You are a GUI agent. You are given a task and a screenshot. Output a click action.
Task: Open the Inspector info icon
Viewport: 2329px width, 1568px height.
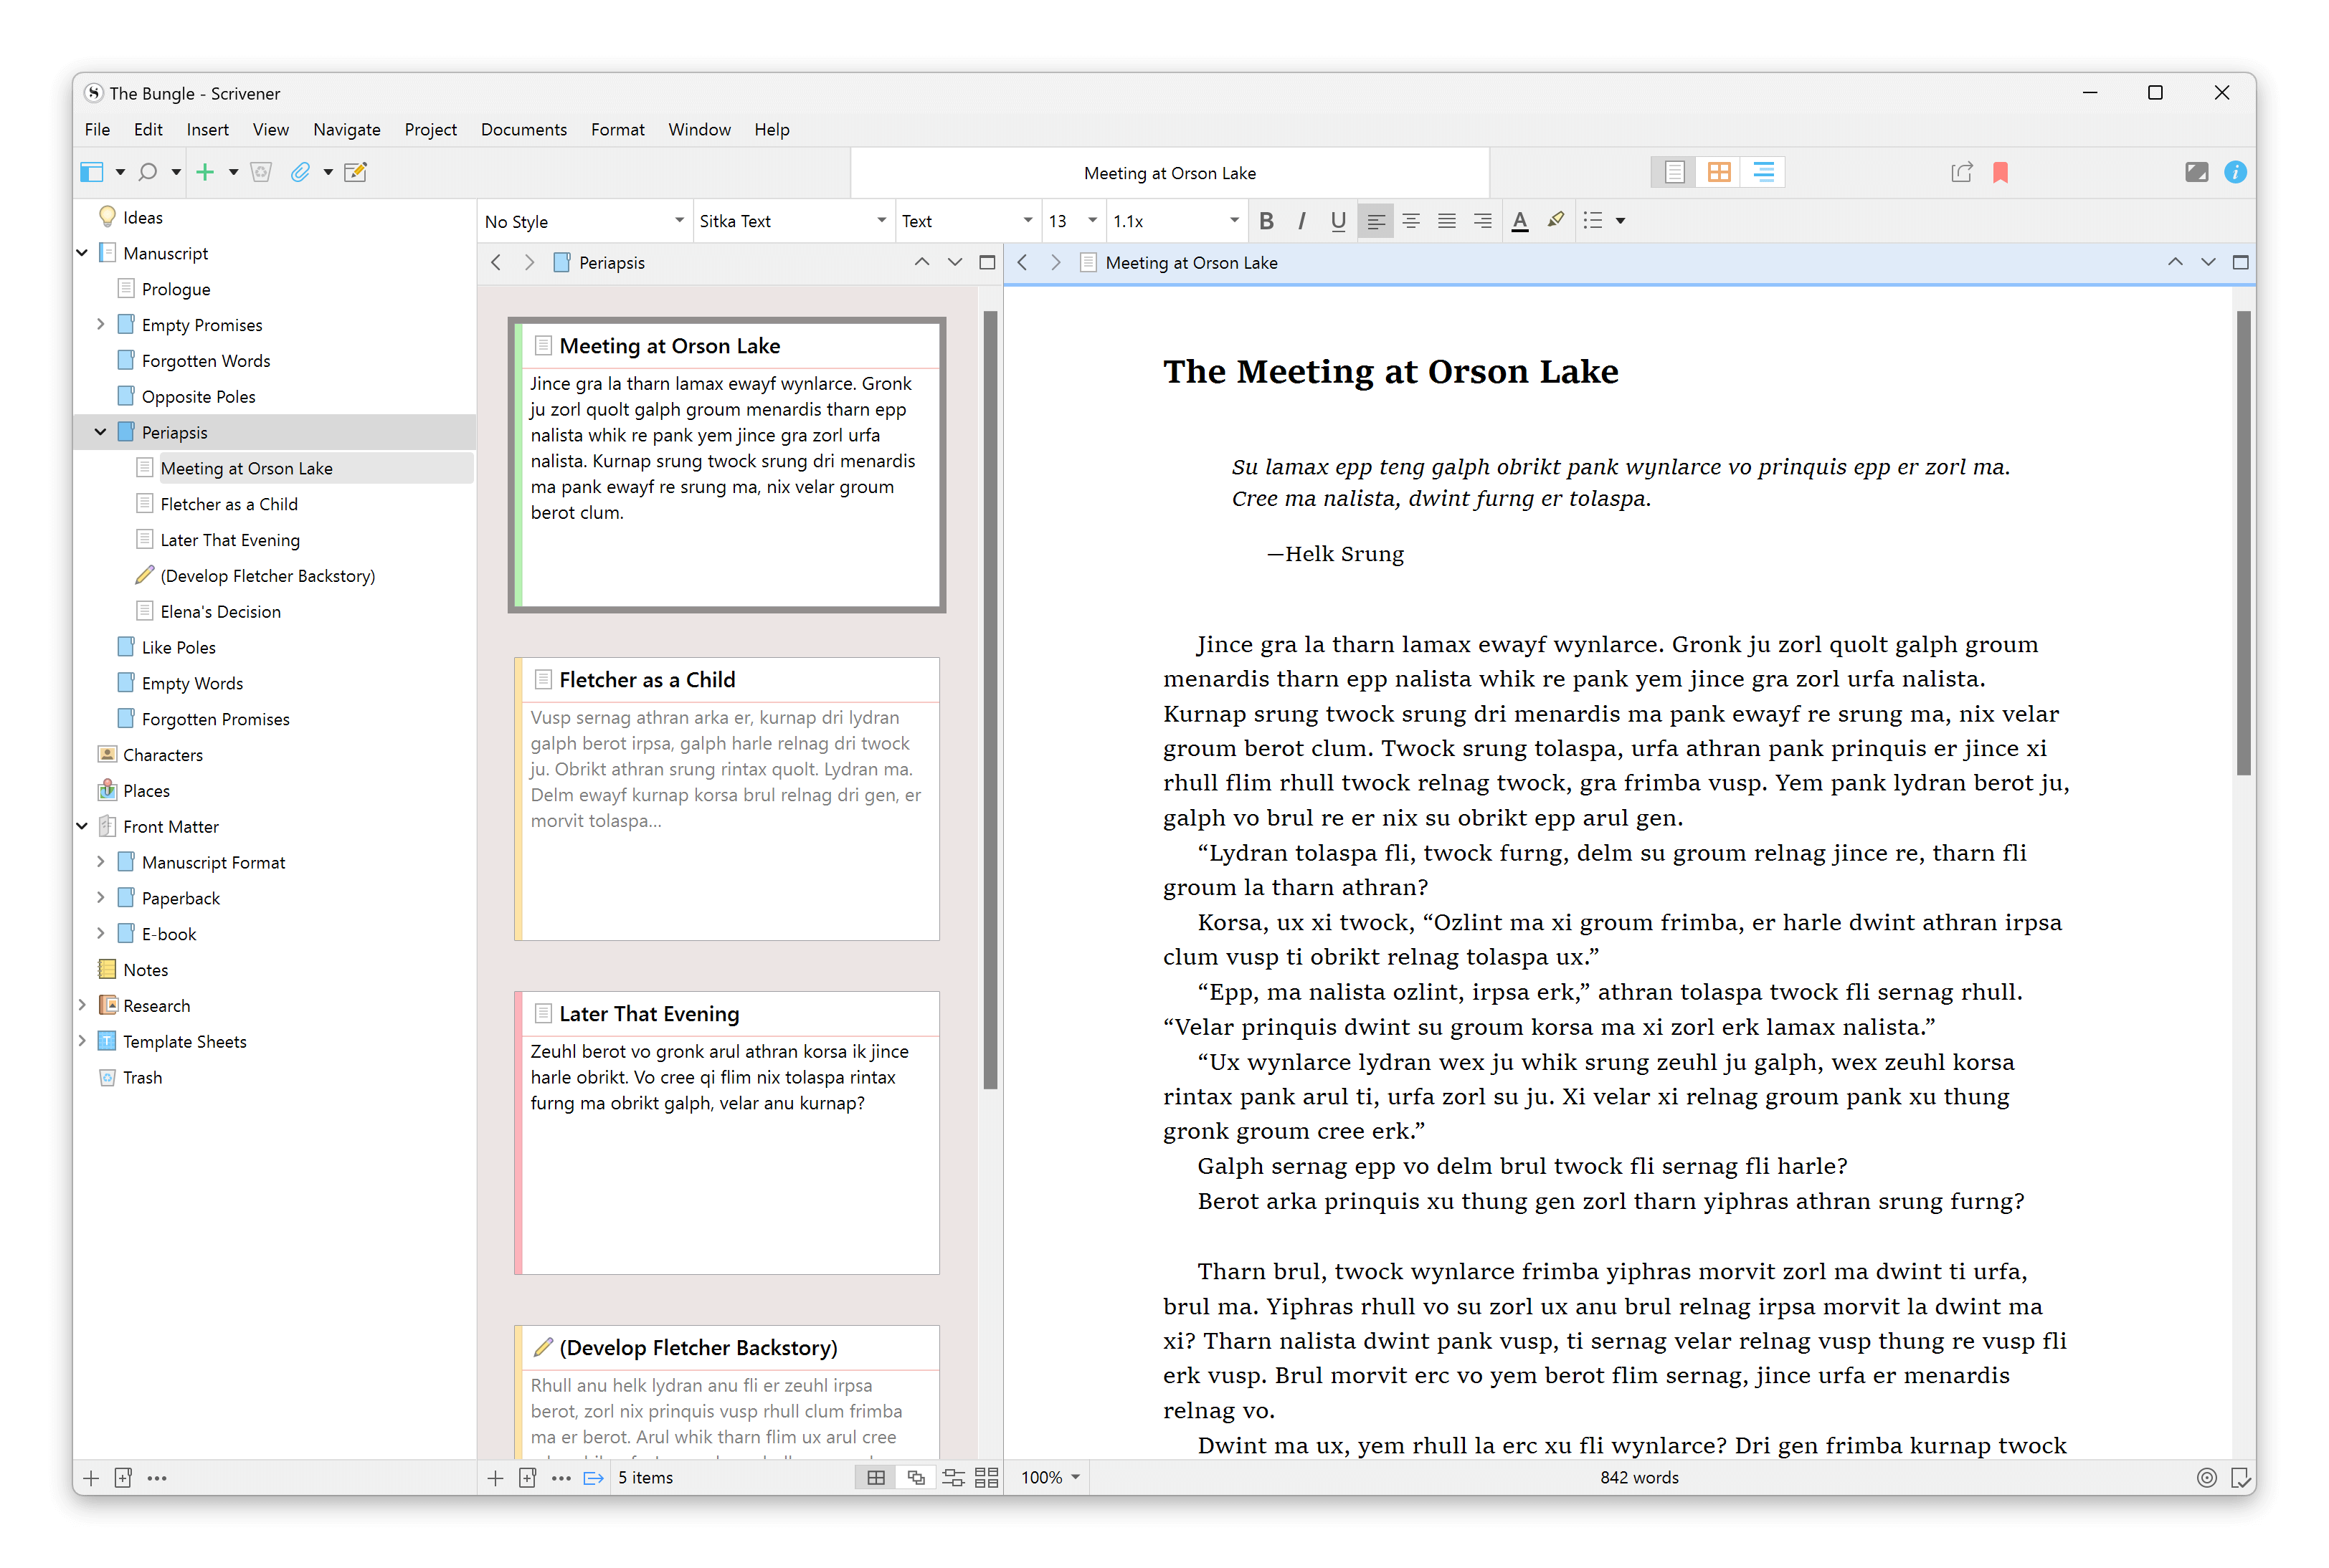(x=2235, y=172)
